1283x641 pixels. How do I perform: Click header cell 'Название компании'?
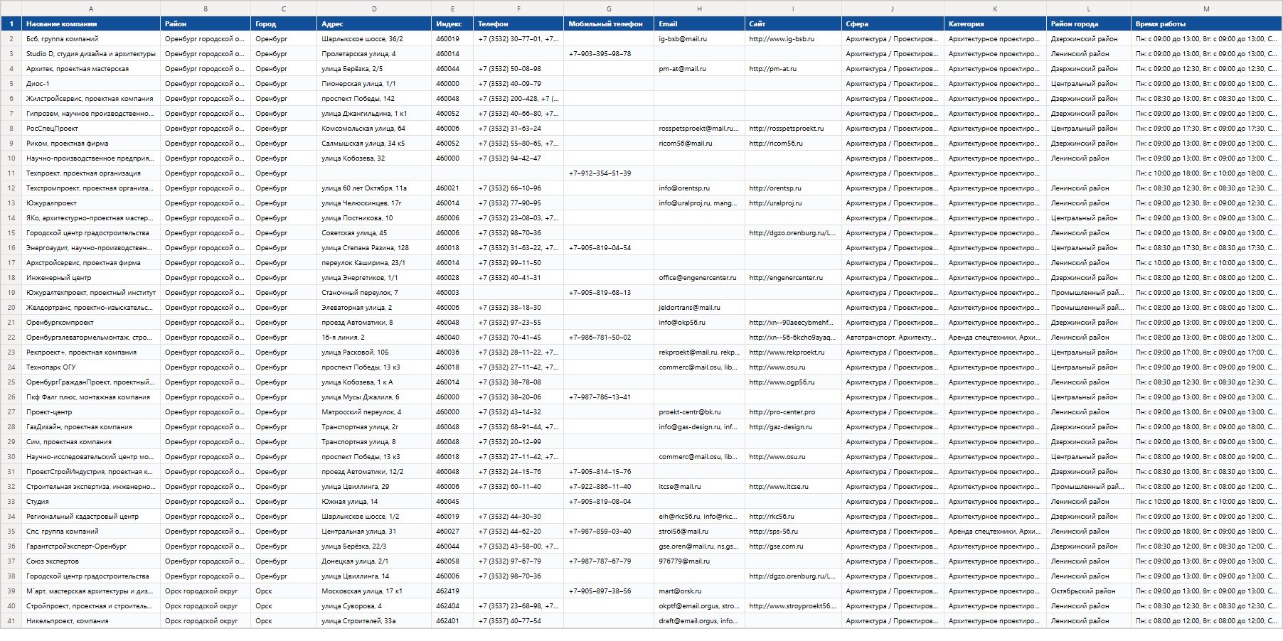pyautogui.click(x=91, y=24)
